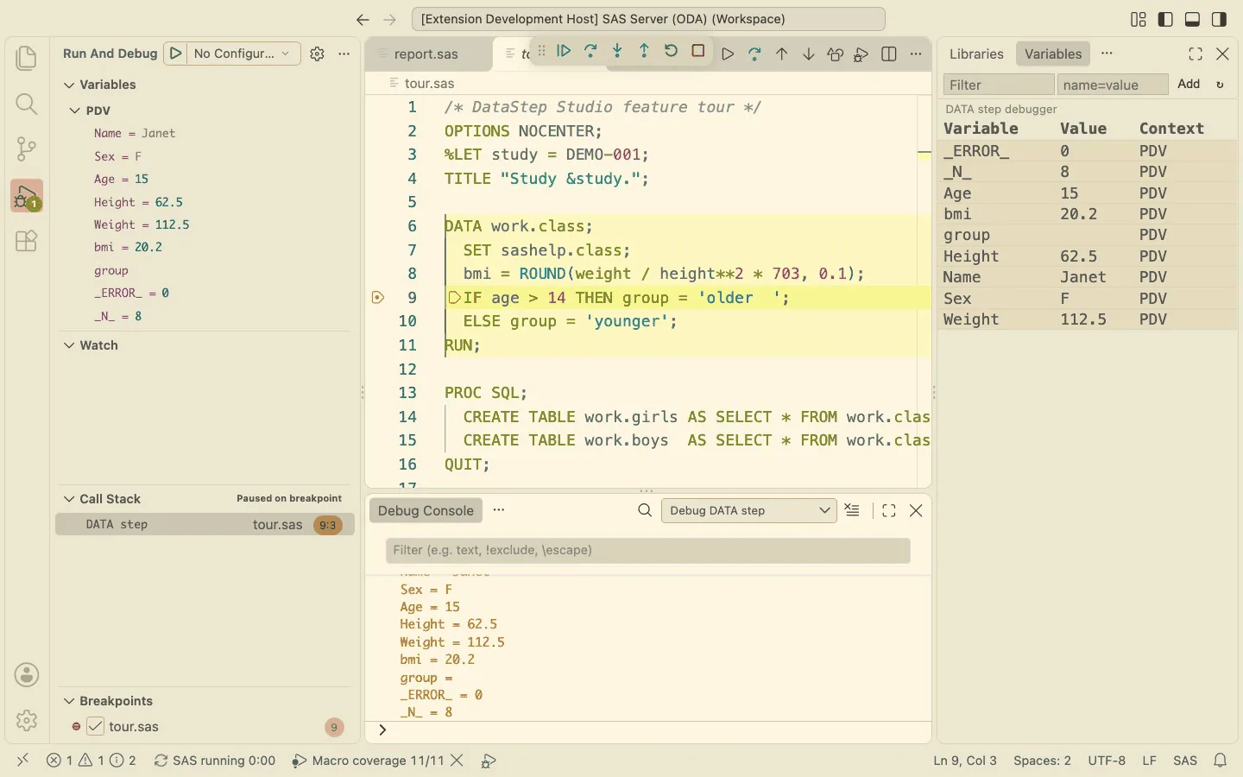This screenshot has height=777, width=1243.
Task: Collapse the PDV scope
Action: pos(75,111)
